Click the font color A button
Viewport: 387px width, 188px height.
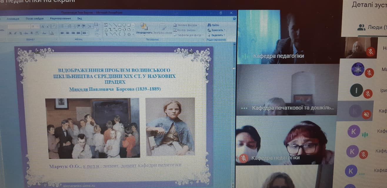(x=52, y=33)
